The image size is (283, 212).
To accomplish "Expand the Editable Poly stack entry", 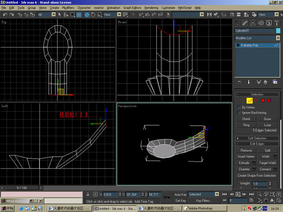I will click(x=238, y=45).
